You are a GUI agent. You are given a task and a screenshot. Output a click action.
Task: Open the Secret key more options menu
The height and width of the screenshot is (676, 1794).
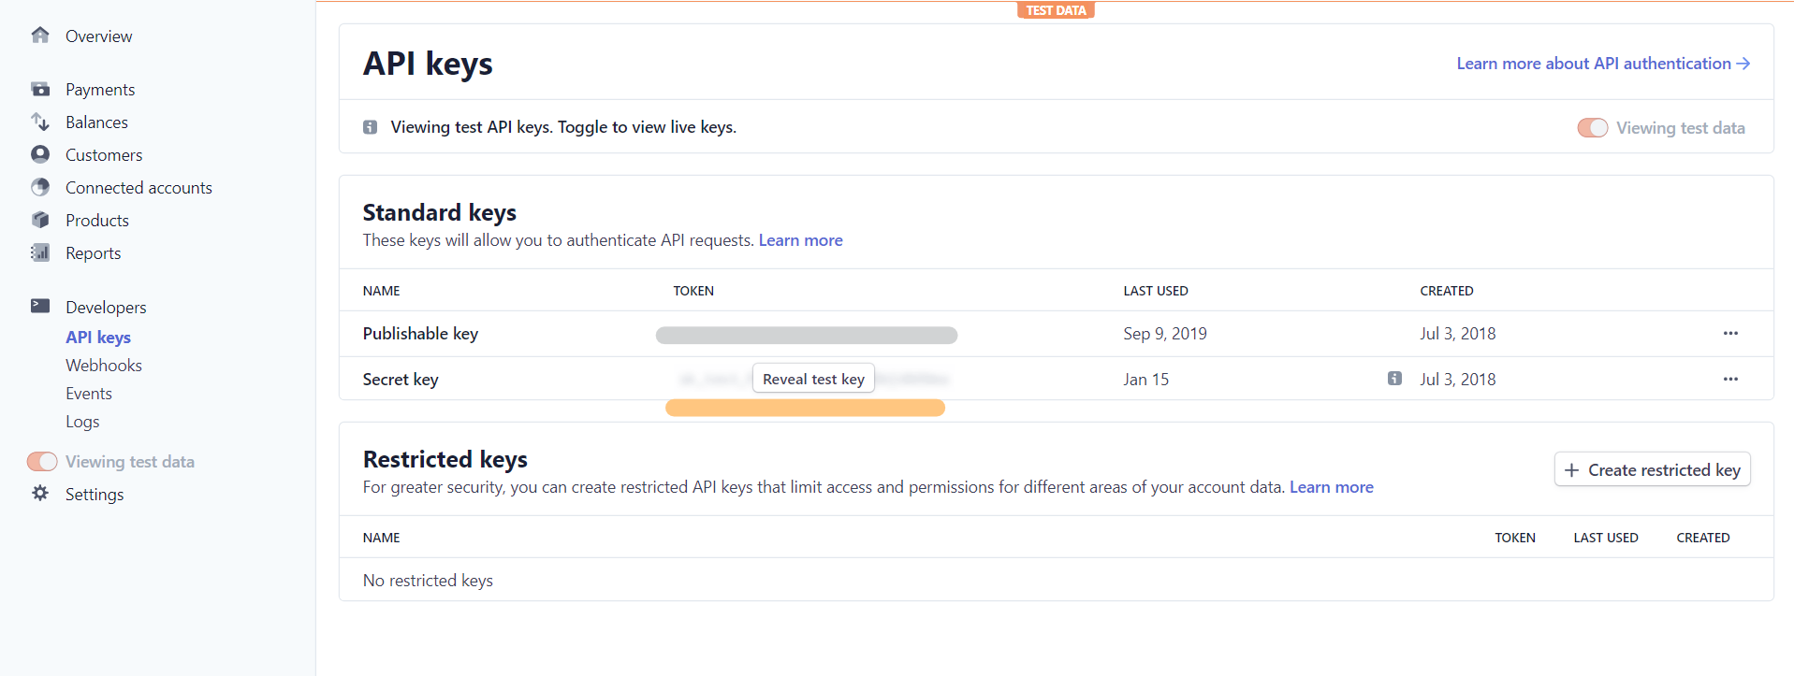coord(1730,380)
